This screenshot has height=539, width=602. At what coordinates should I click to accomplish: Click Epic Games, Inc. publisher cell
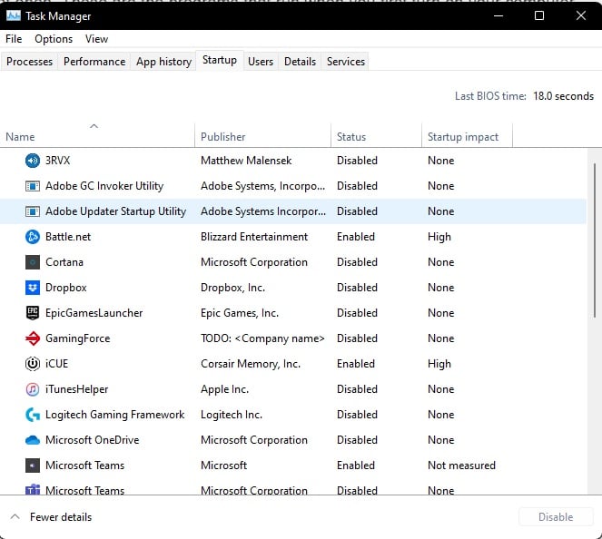coord(240,313)
